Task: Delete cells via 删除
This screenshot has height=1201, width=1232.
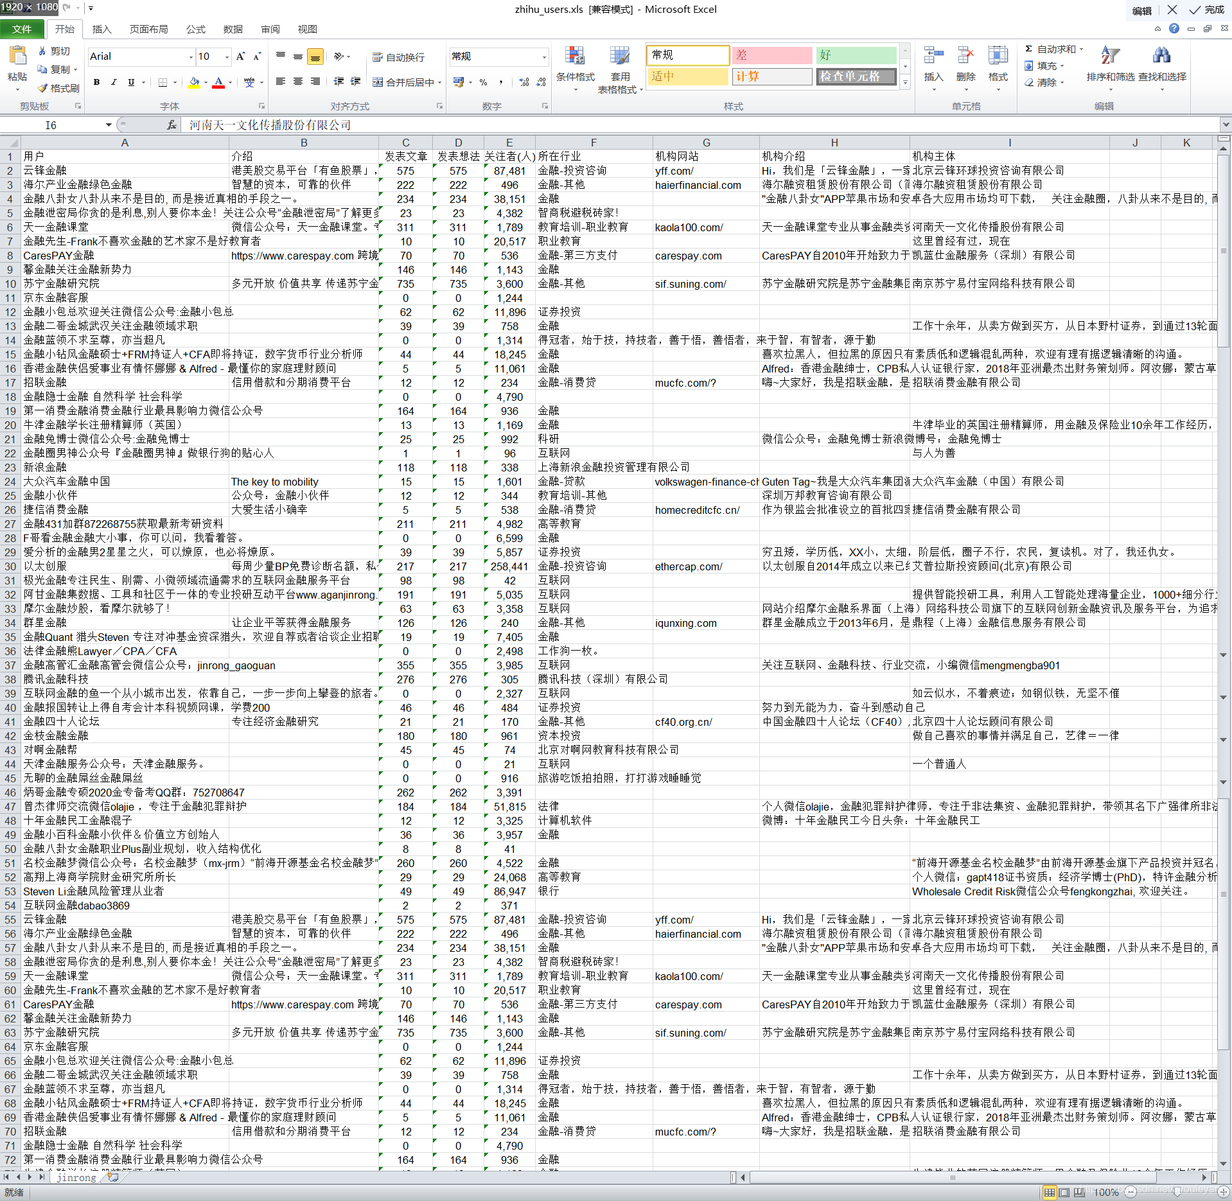Action: pos(965,69)
